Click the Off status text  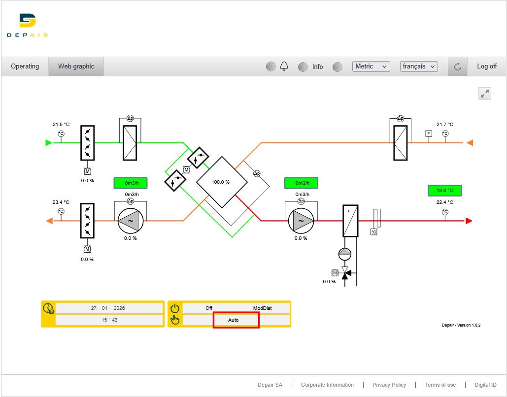point(209,308)
